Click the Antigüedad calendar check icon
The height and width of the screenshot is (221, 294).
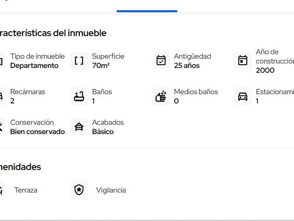click(x=161, y=61)
